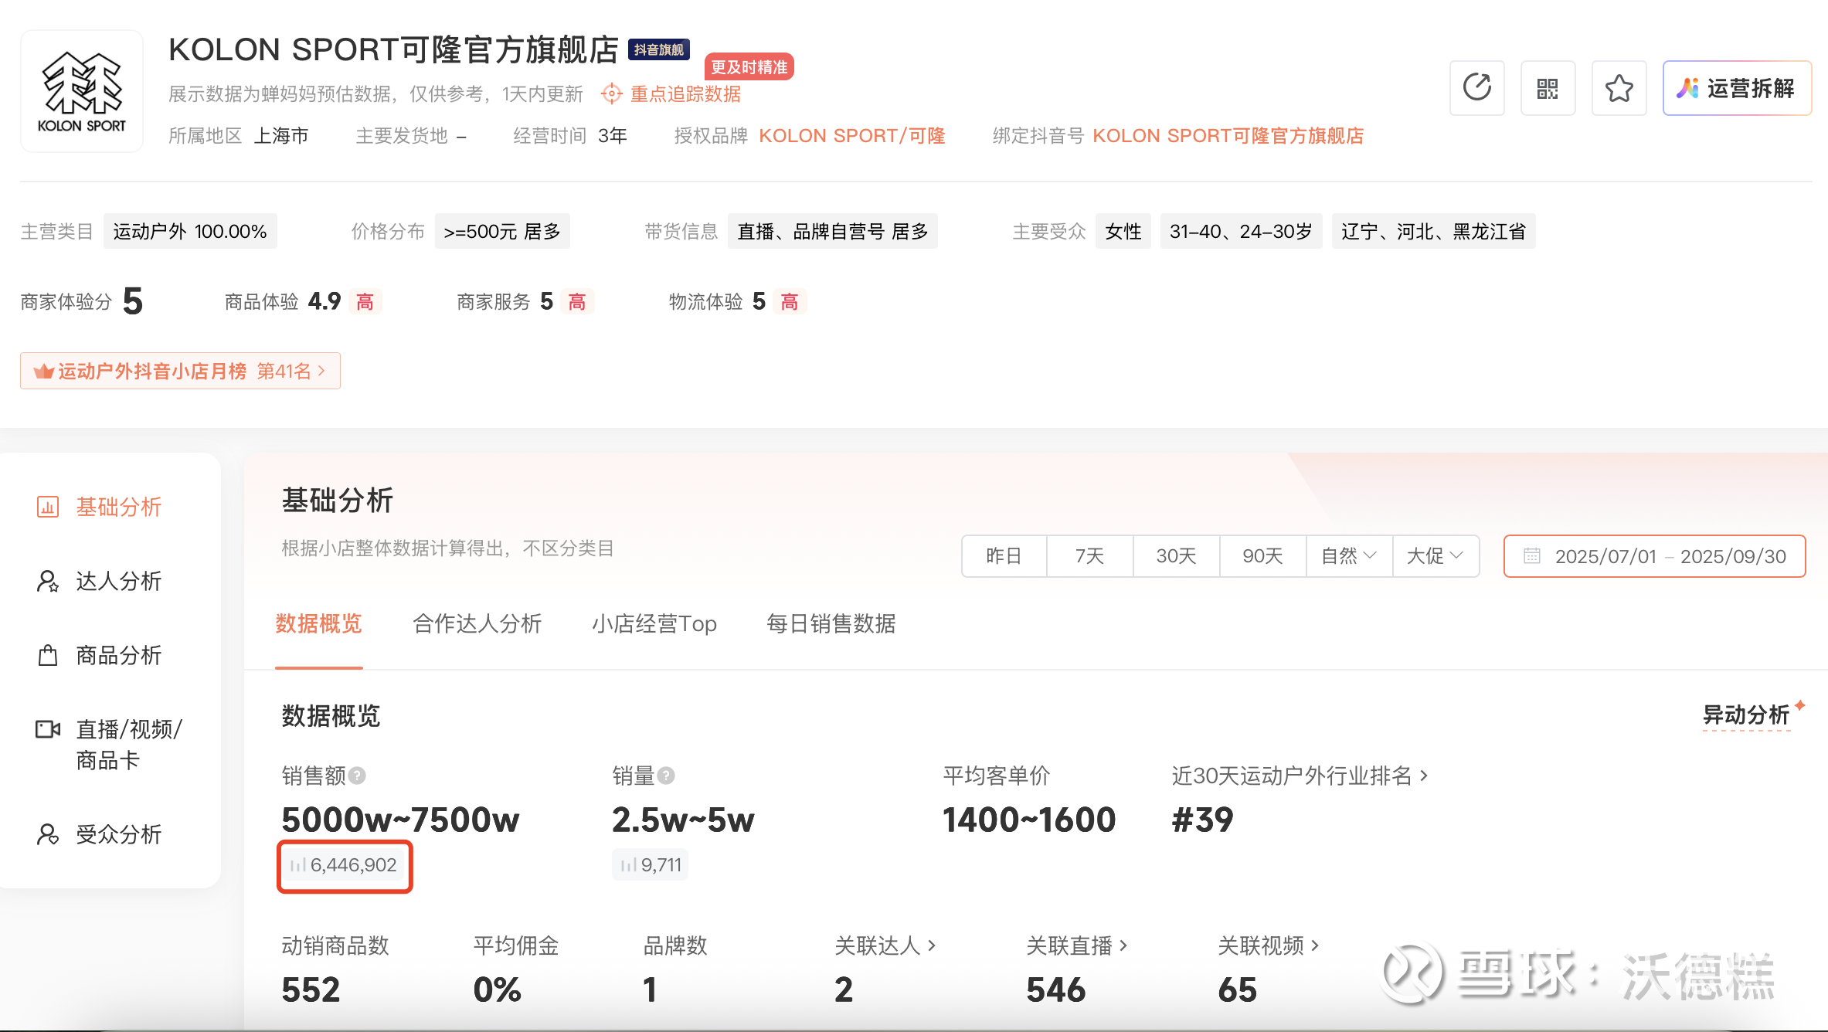The image size is (1828, 1032).
Task: Select 昨日 time range
Action: click(x=1004, y=556)
